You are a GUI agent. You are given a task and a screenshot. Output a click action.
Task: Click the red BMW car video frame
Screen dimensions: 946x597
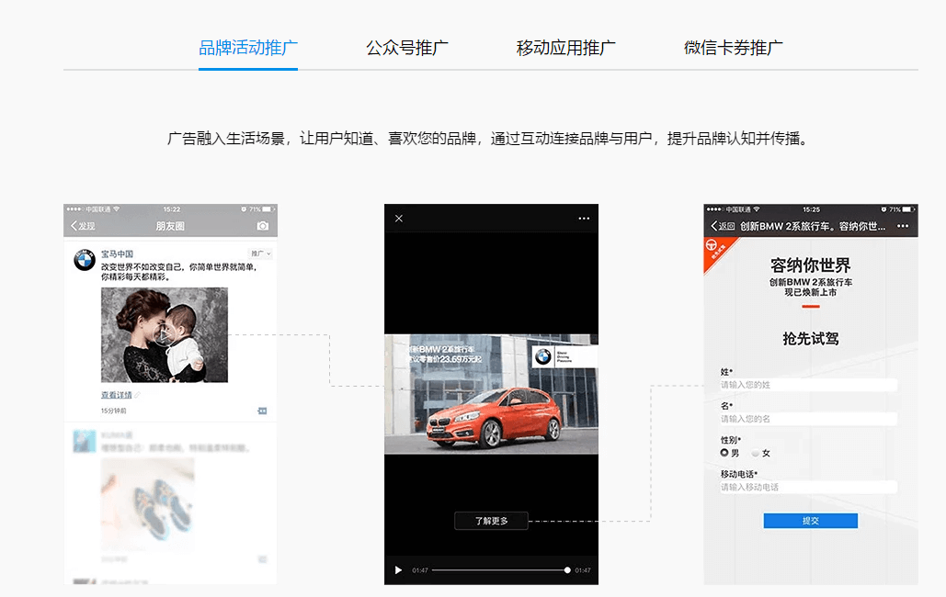[x=491, y=394]
